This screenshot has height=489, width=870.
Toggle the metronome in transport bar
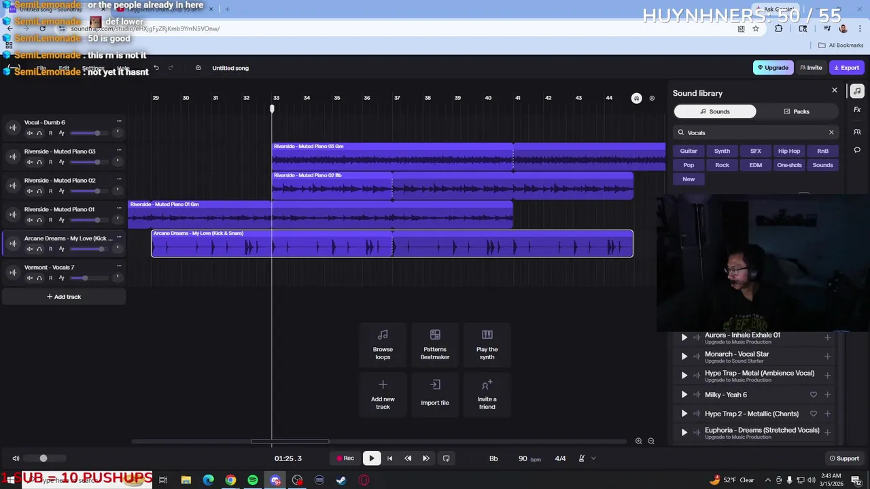(x=581, y=458)
